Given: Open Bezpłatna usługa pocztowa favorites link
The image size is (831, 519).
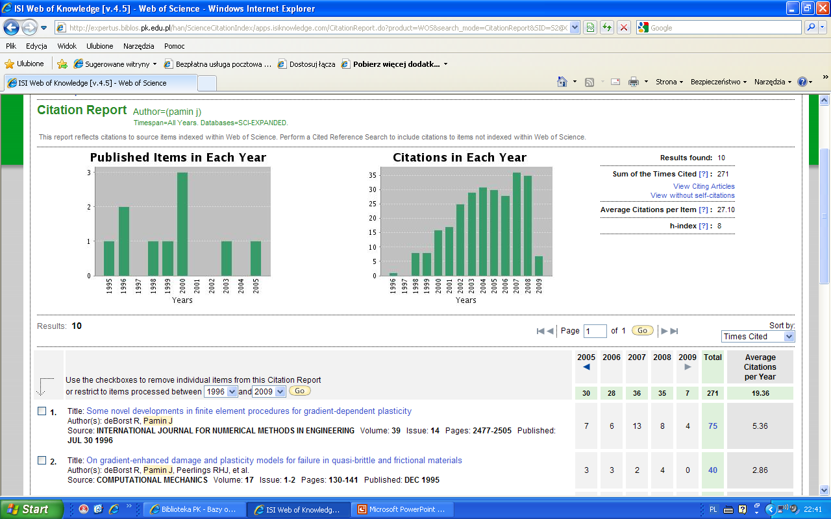Looking at the screenshot, I should click(x=217, y=64).
